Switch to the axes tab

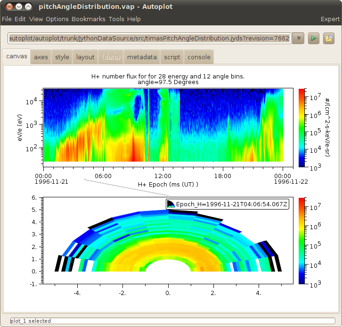click(x=41, y=57)
